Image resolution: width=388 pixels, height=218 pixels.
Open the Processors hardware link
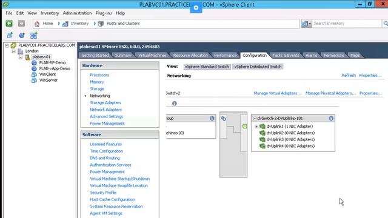point(99,75)
